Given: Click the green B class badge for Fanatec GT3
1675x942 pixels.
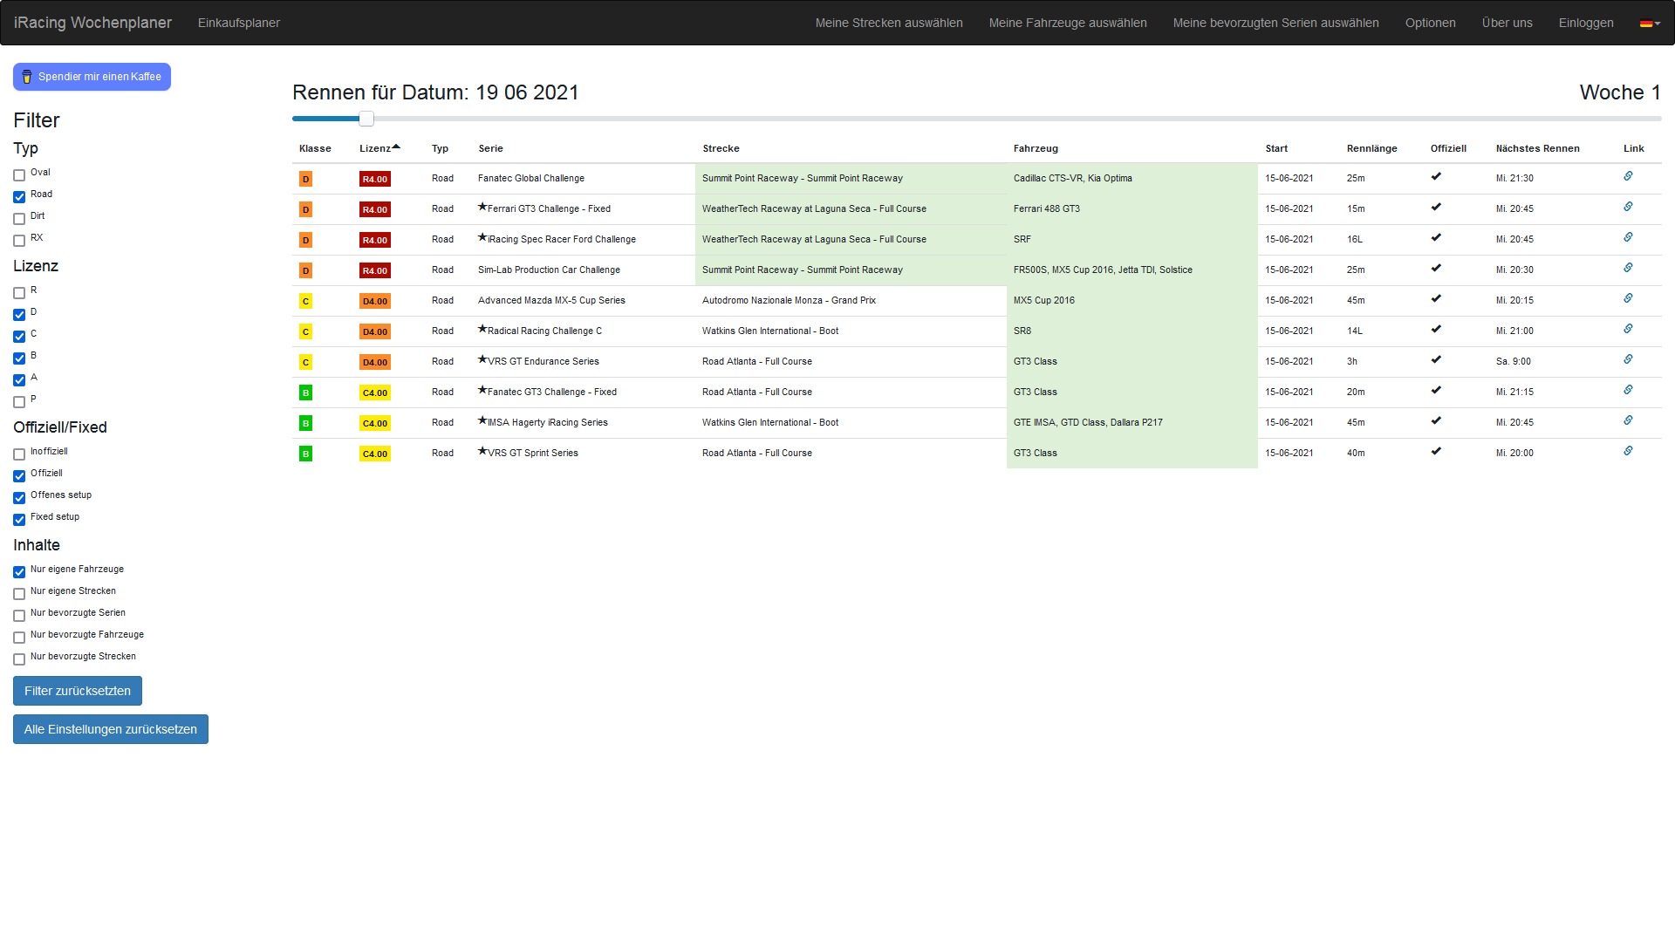Looking at the screenshot, I should [x=305, y=392].
